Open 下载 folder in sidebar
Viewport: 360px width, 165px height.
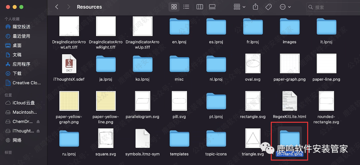tap(17, 74)
